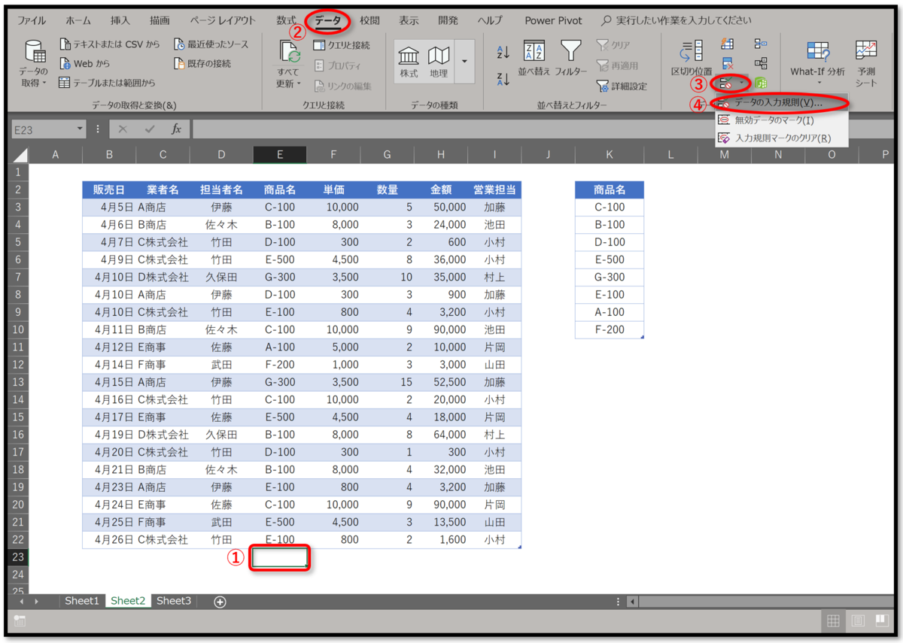Click the data validation icon
903x643 pixels.
point(726,83)
